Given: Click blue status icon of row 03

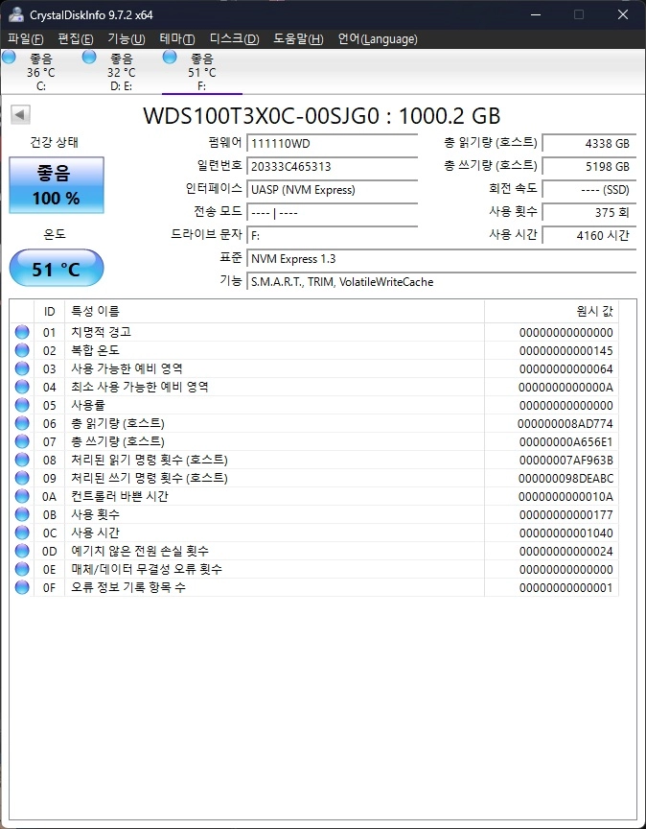Looking at the screenshot, I should pyautogui.click(x=22, y=368).
